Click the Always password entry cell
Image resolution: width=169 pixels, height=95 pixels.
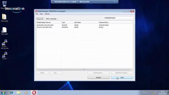101,27
